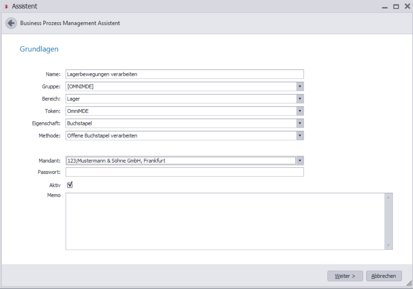This screenshot has height=289, width=413.
Task: Click the window resize grip corner
Action: [409, 283]
